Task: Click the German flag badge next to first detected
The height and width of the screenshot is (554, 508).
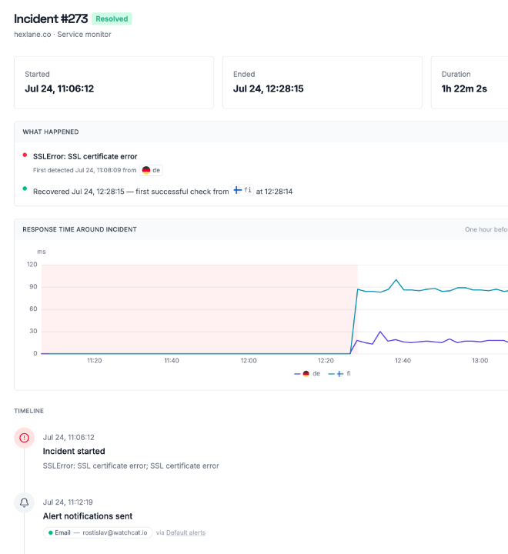Action: click(151, 170)
